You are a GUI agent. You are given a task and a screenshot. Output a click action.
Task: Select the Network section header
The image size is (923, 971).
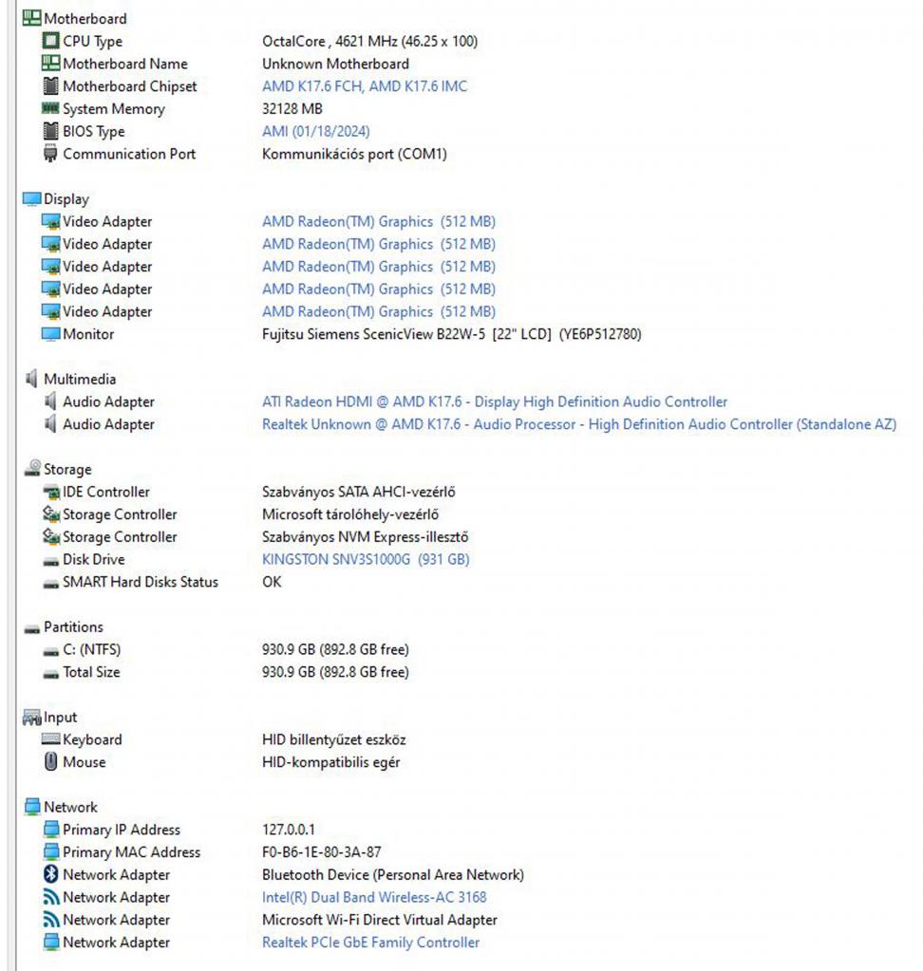70,807
